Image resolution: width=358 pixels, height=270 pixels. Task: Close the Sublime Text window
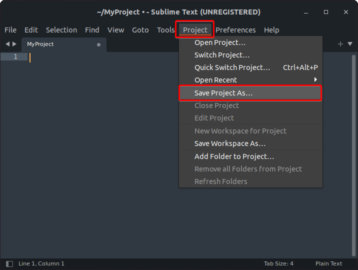click(x=346, y=12)
